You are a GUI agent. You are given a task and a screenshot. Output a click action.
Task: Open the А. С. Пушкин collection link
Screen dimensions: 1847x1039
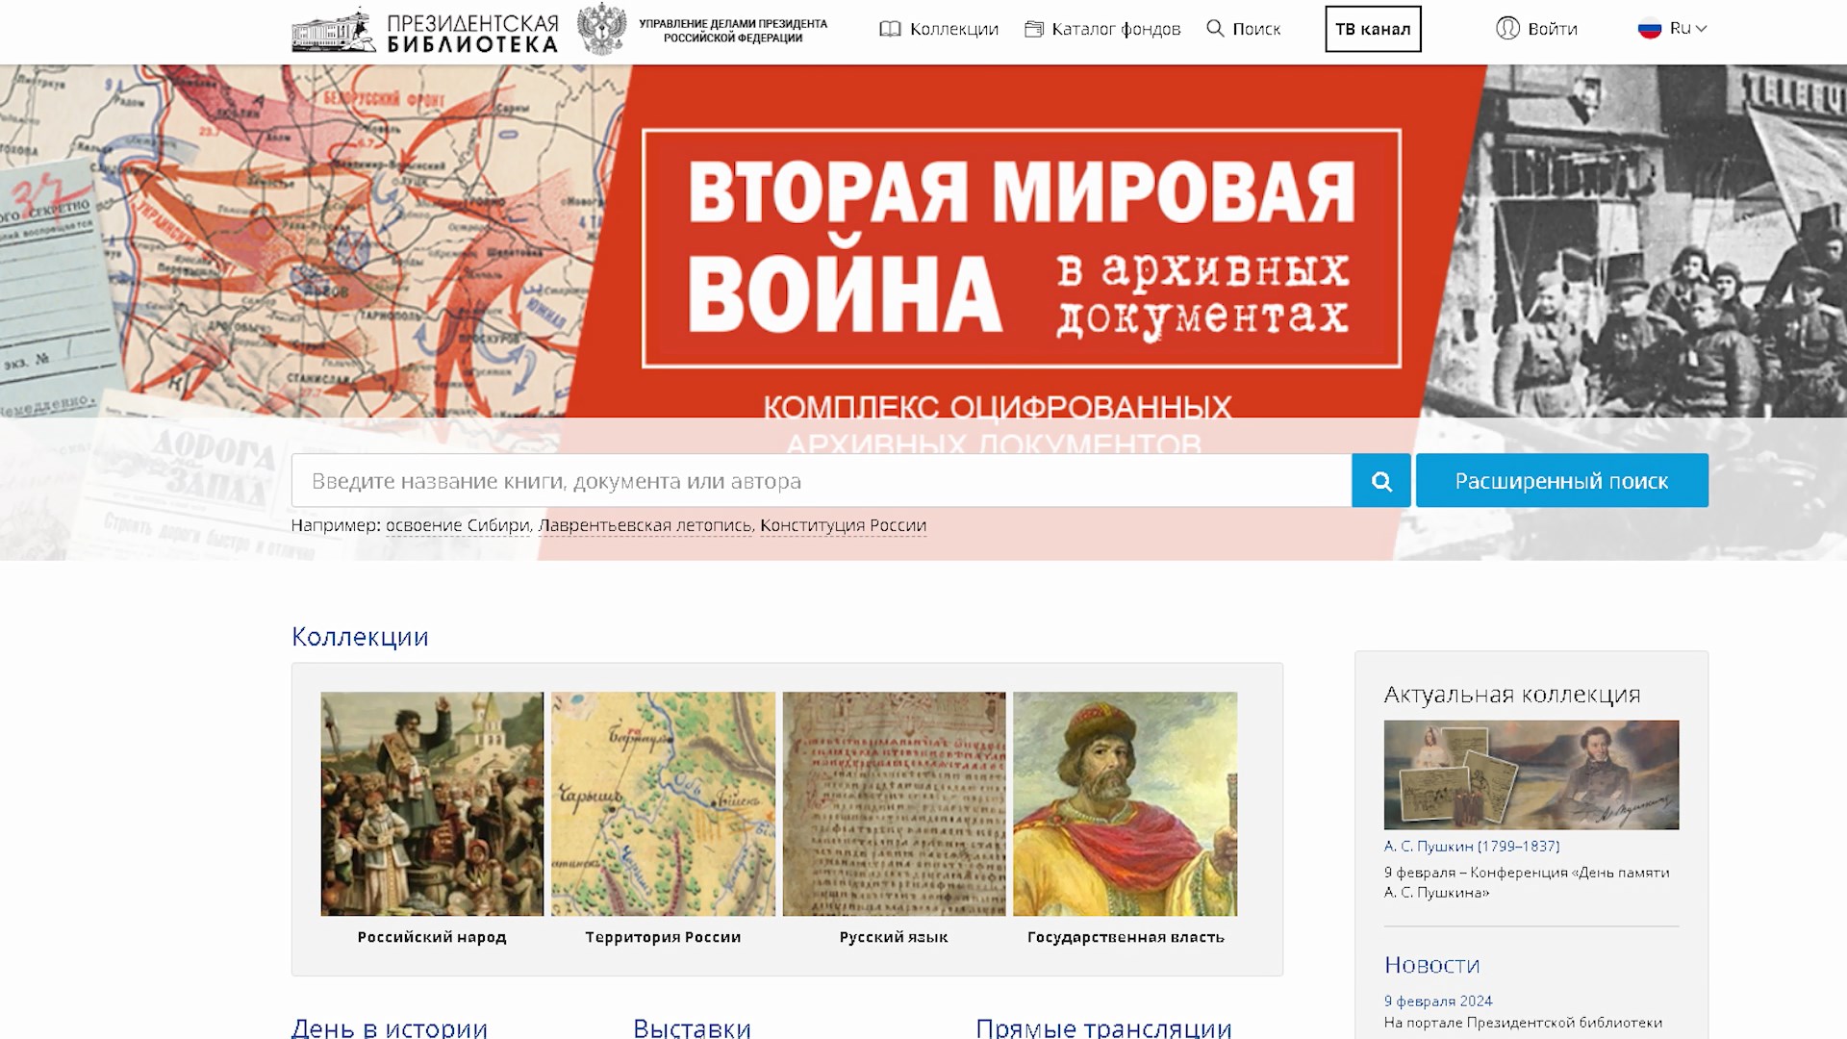click(1472, 847)
